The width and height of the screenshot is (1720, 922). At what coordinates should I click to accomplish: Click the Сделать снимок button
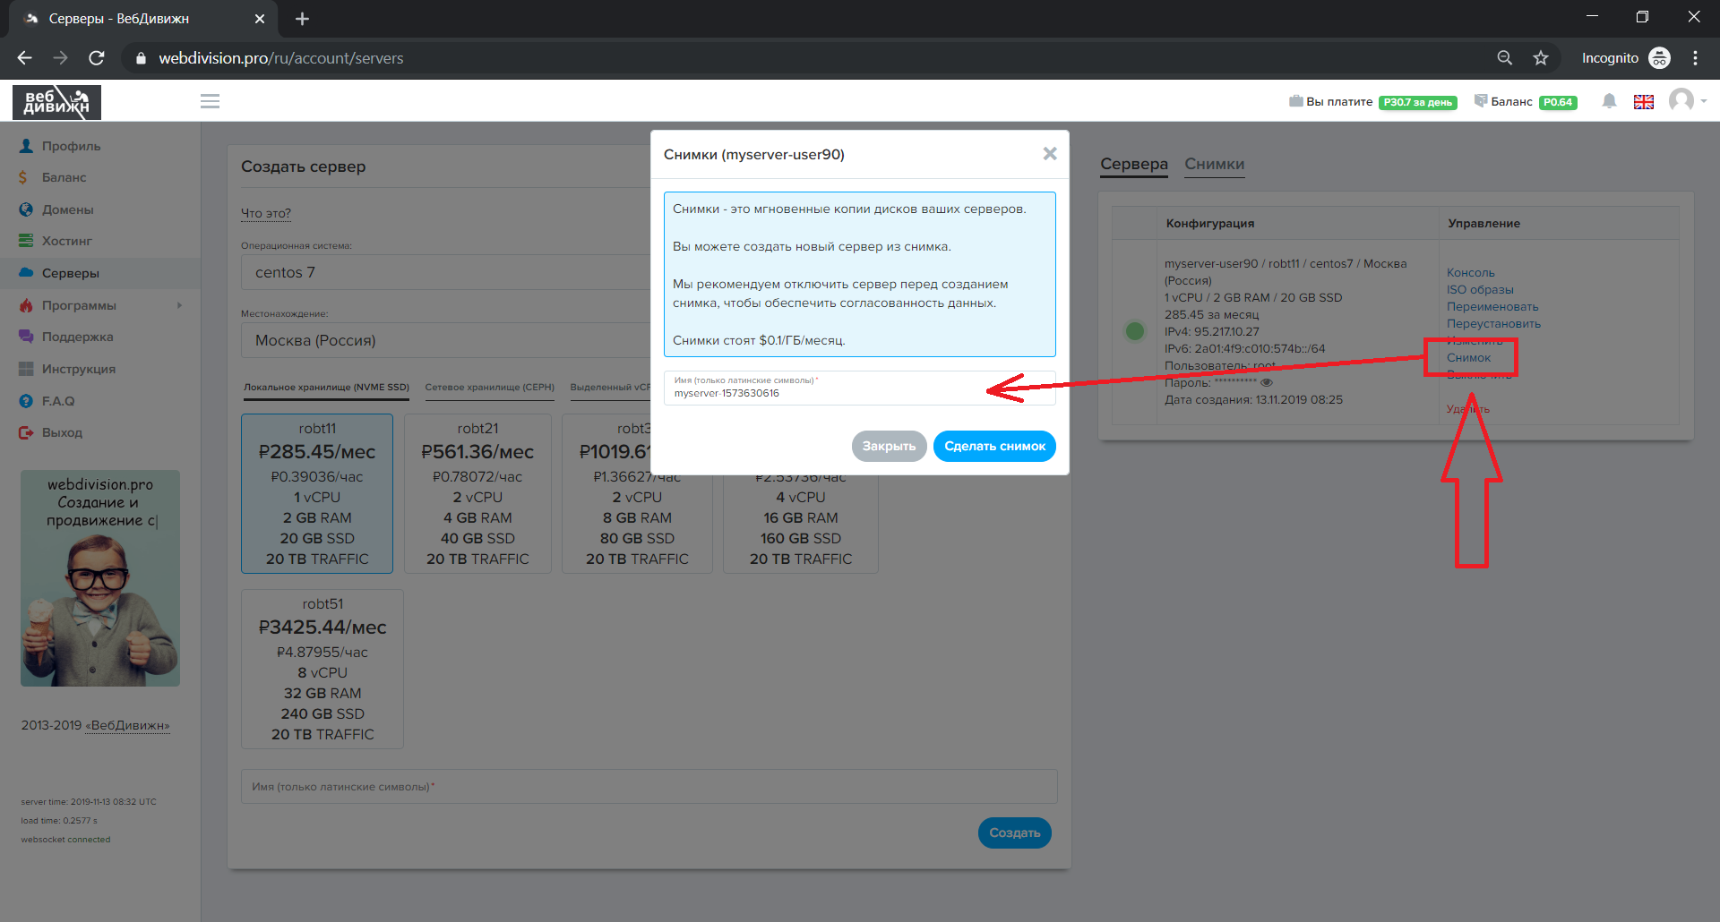993,446
